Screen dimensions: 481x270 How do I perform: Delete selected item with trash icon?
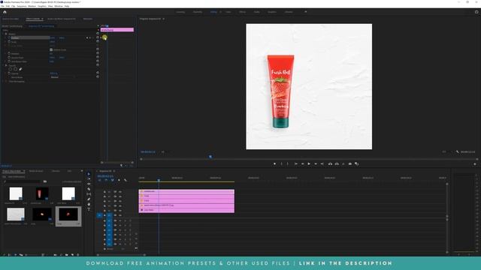(x=78, y=255)
